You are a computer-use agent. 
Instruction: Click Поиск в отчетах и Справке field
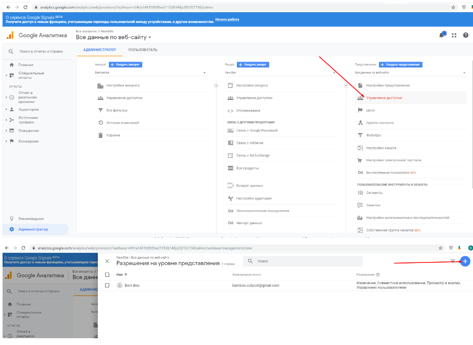pyautogui.click(x=41, y=51)
